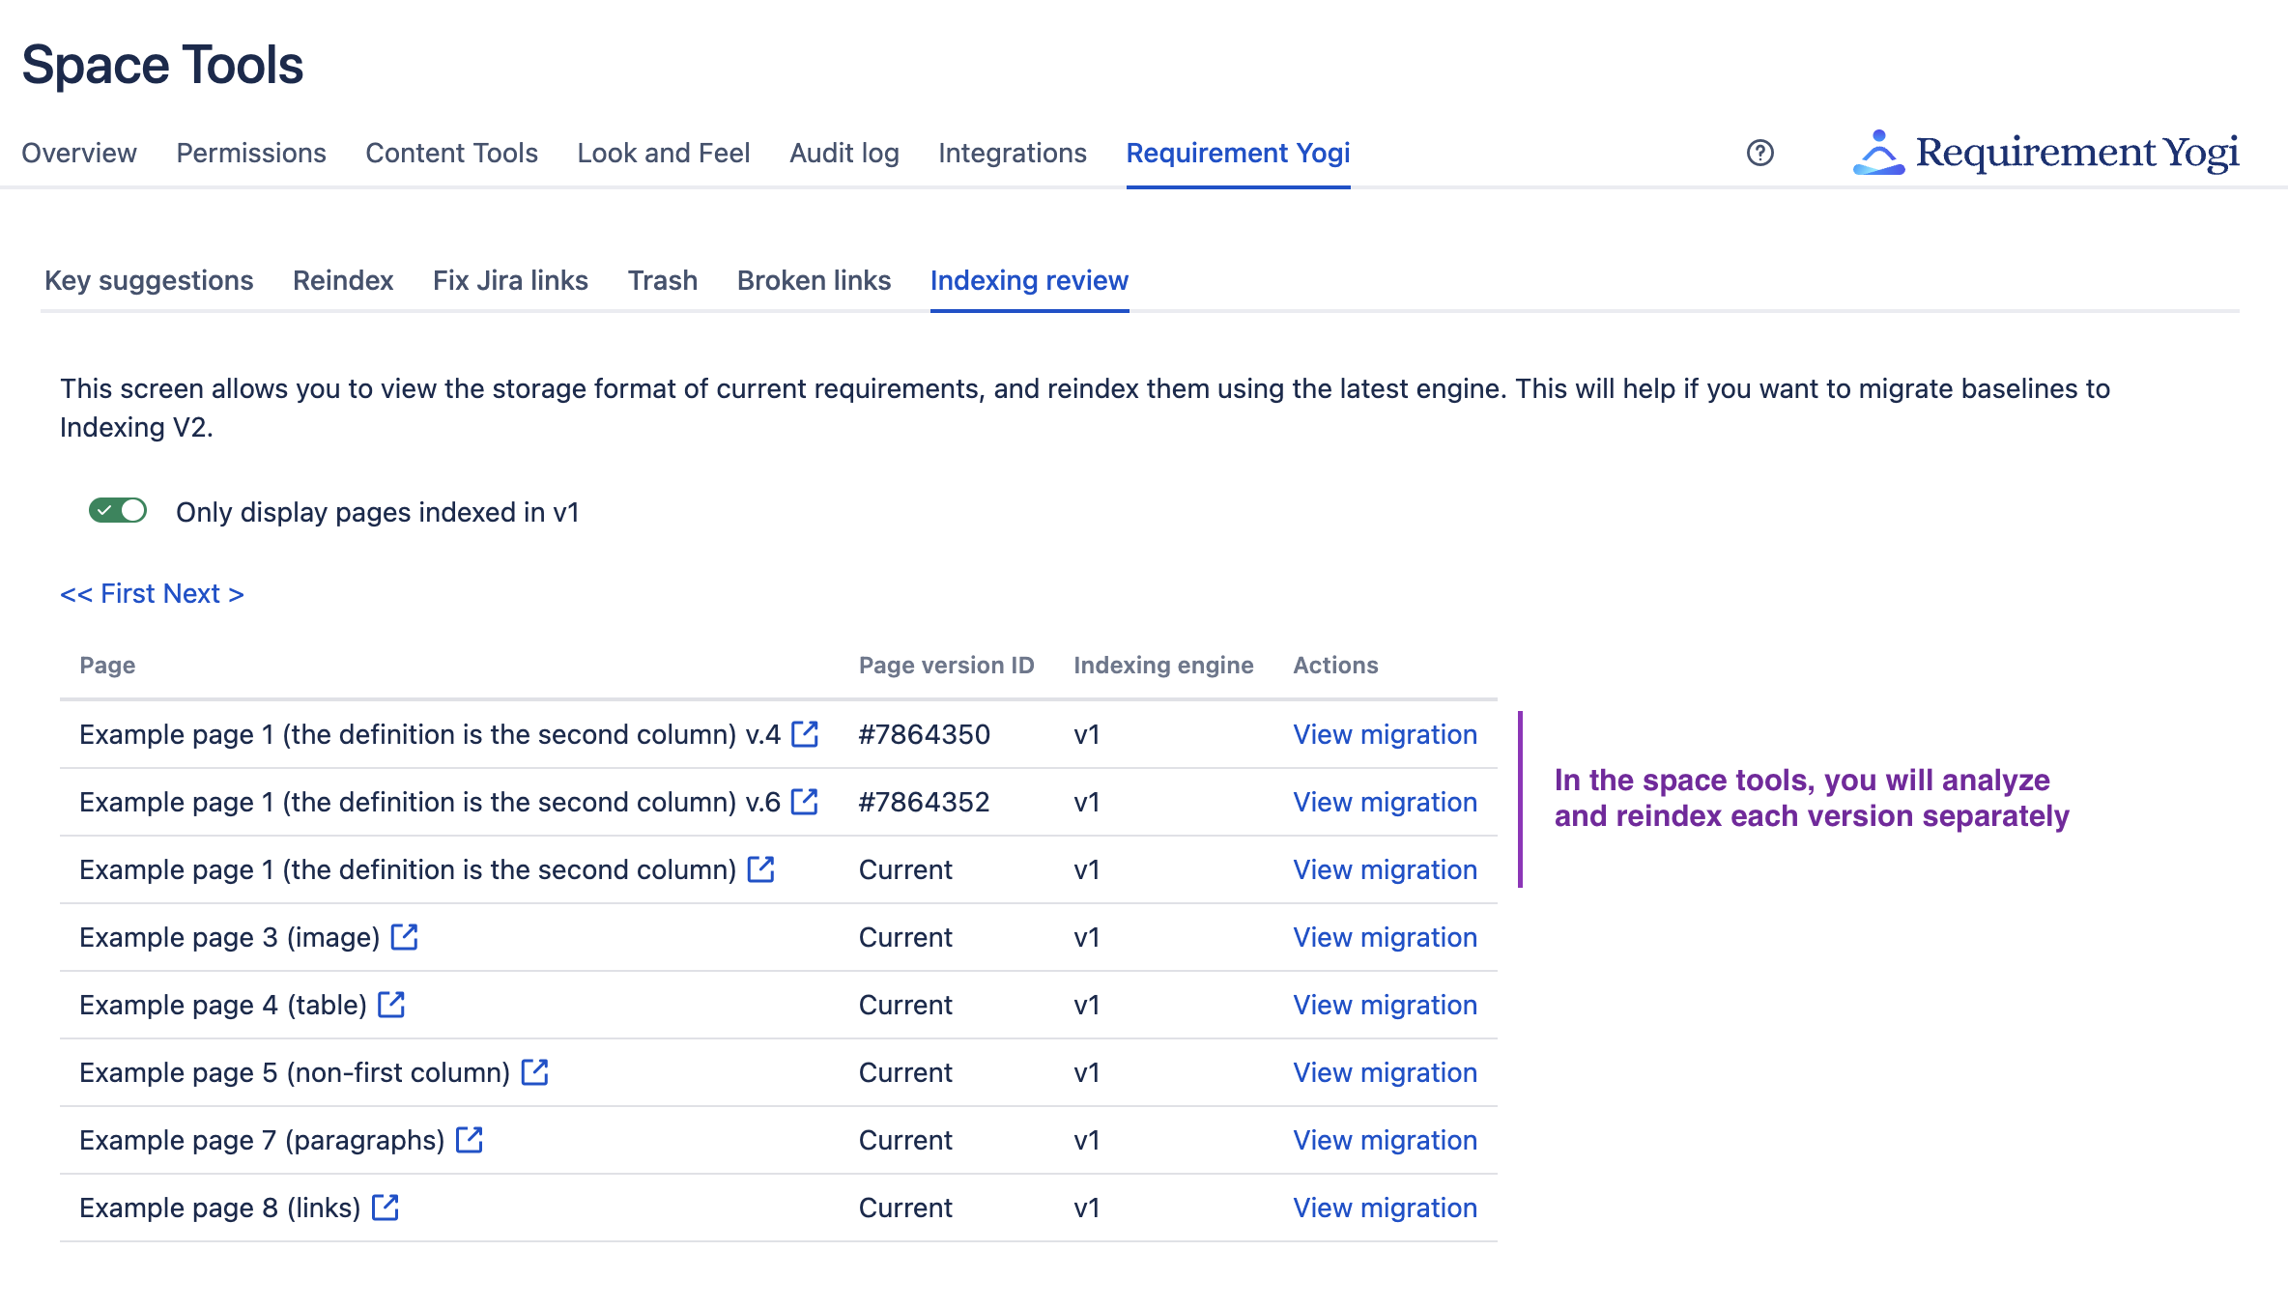2288x1308 pixels.
Task: Open Example page 7 (paragraphs) external link icon
Action: coord(470,1140)
